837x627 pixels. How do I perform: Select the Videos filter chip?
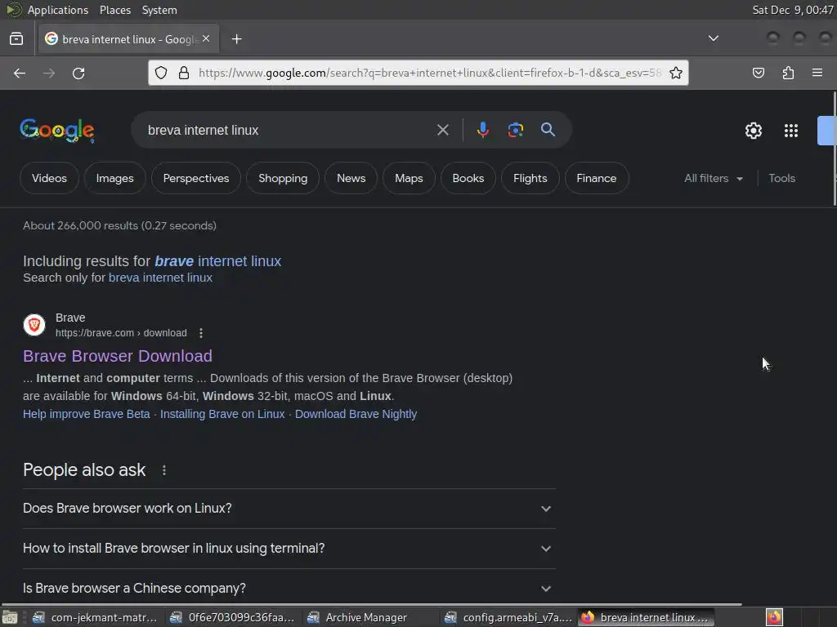49,179
